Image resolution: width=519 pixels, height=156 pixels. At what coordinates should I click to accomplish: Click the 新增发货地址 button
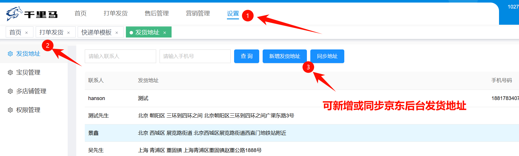click(284, 56)
